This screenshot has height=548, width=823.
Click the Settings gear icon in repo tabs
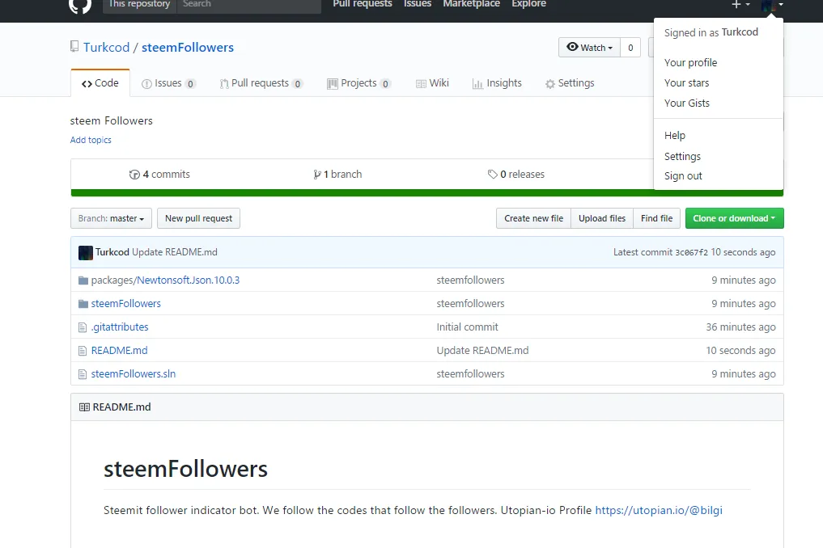tap(550, 84)
